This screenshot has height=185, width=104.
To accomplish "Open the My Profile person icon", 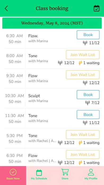I will coord(91,172).
